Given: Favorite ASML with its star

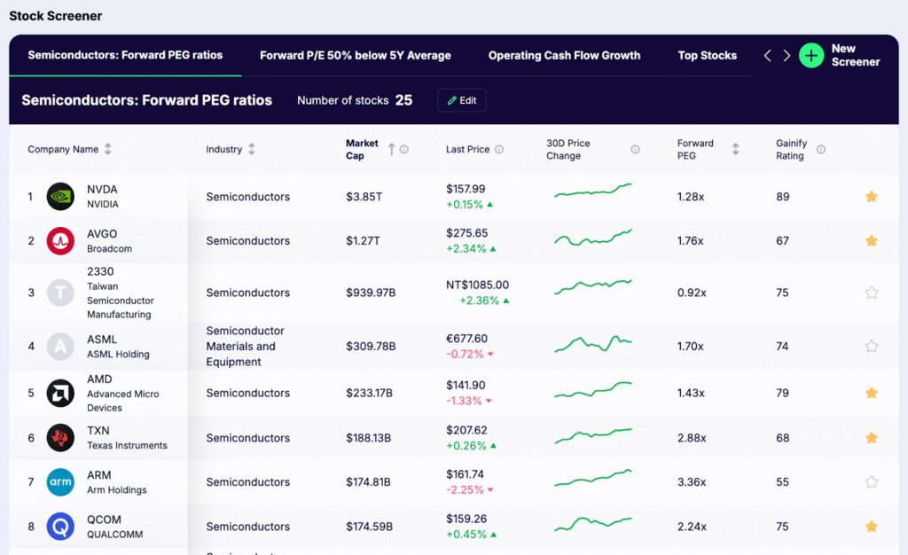Looking at the screenshot, I should (x=872, y=347).
